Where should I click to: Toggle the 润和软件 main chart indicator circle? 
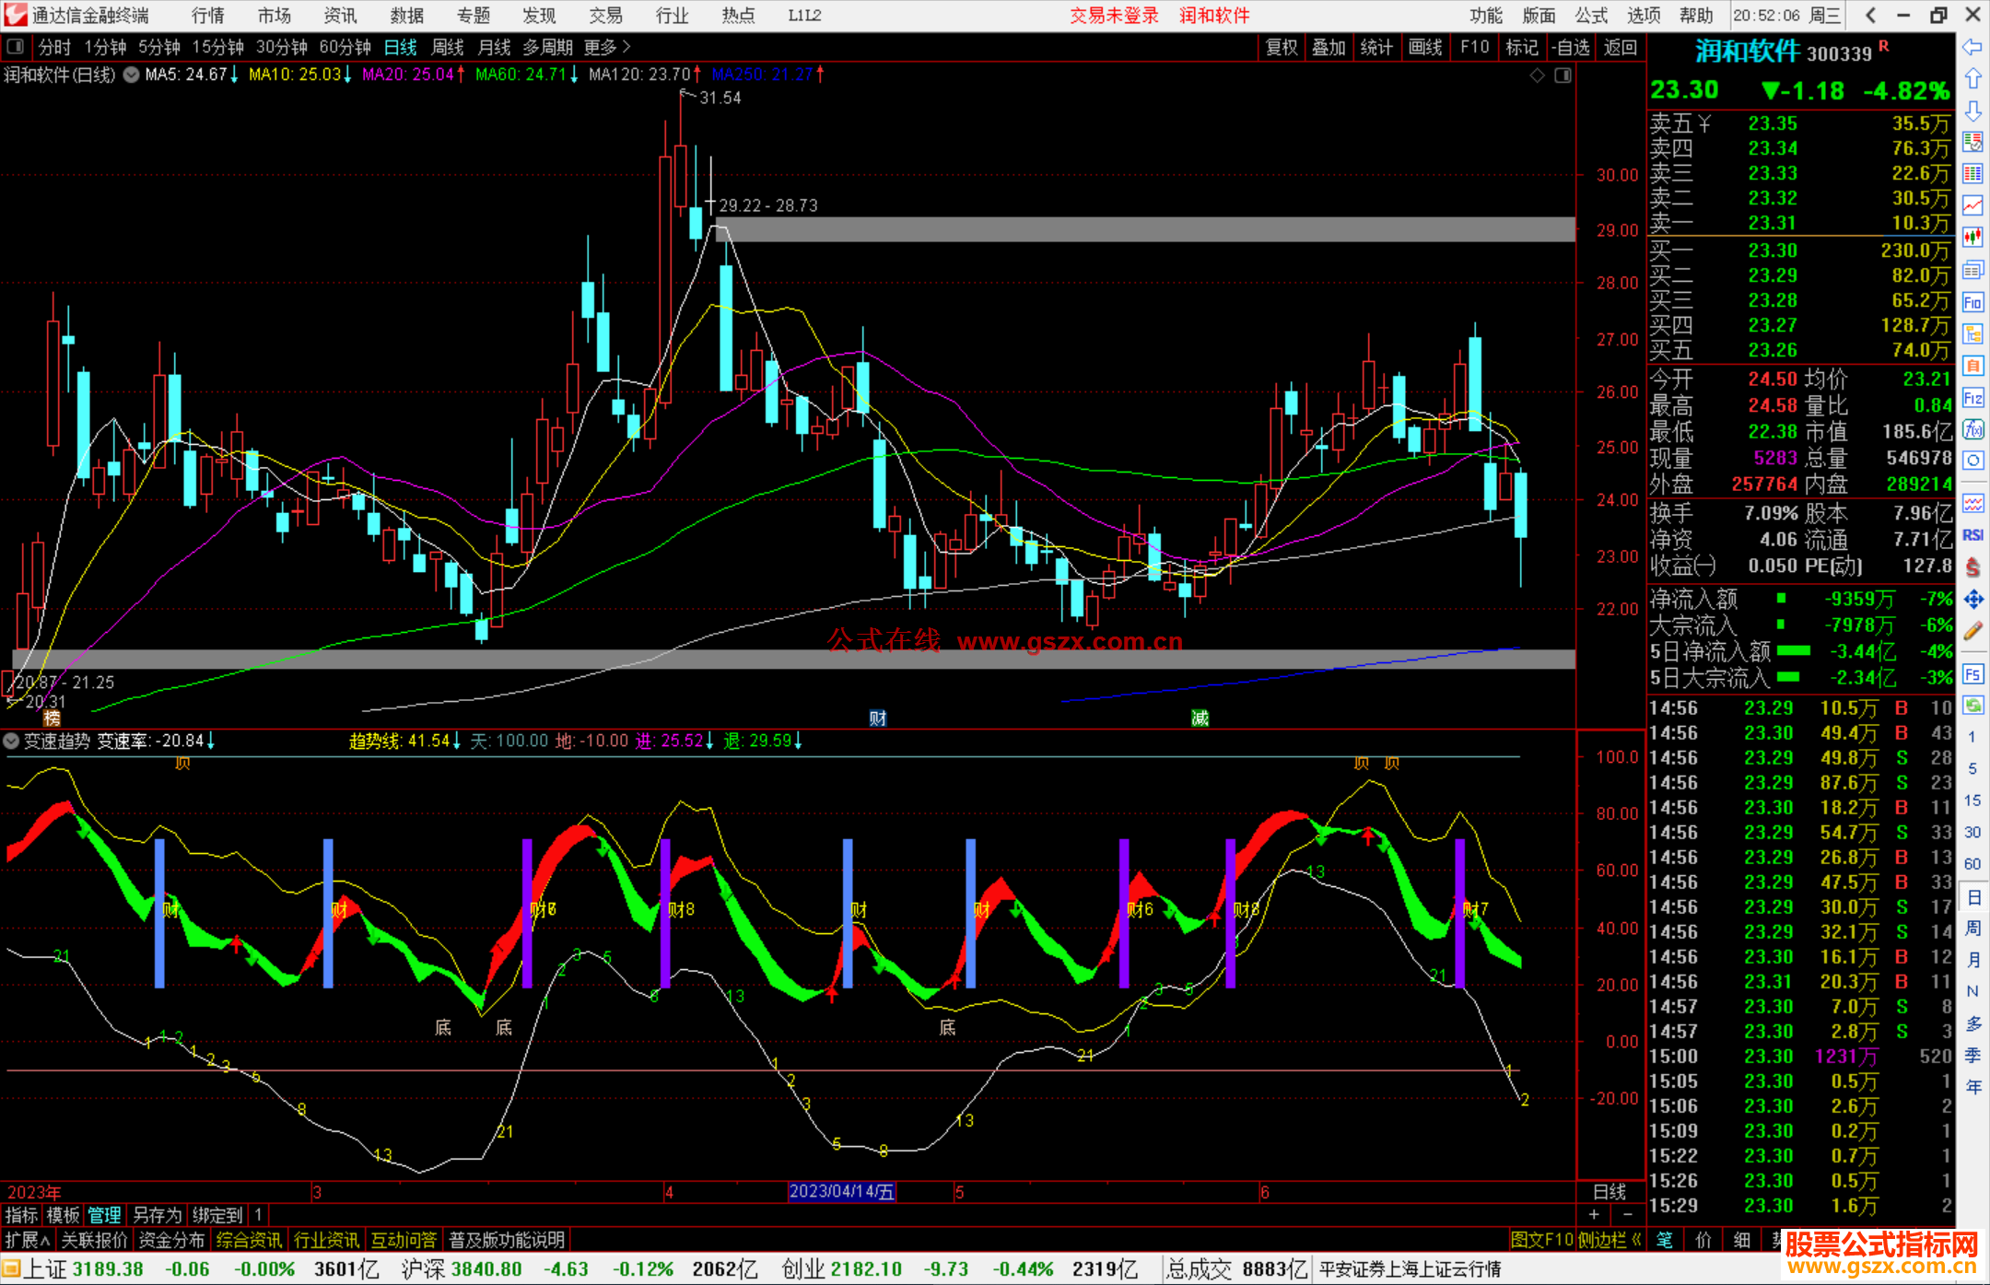[x=132, y=75]
